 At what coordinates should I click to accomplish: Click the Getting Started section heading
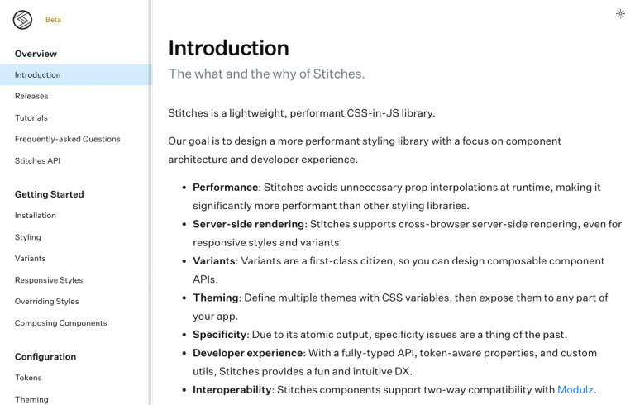50,194
